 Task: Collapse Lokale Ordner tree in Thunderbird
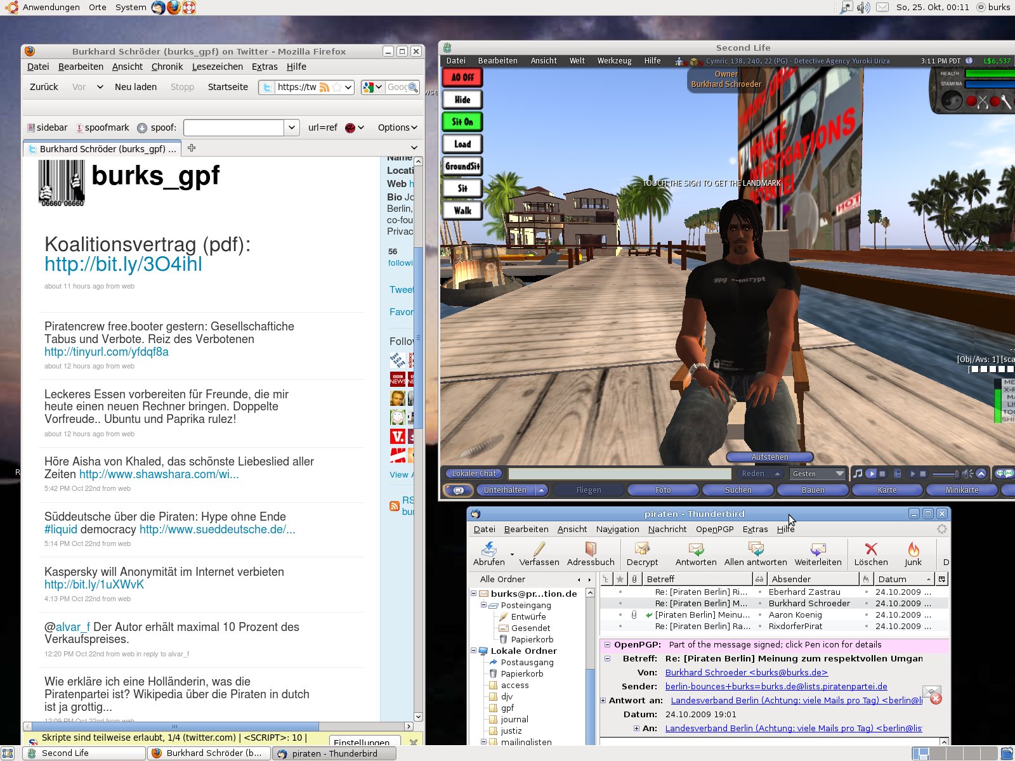(473, 651)
